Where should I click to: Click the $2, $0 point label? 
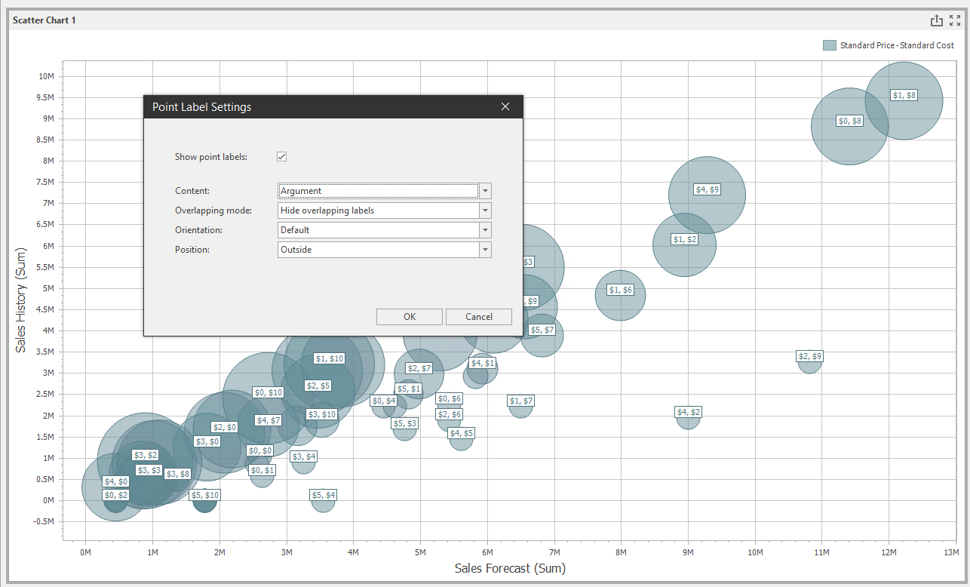pyautogui.click(x=225, y=427)
